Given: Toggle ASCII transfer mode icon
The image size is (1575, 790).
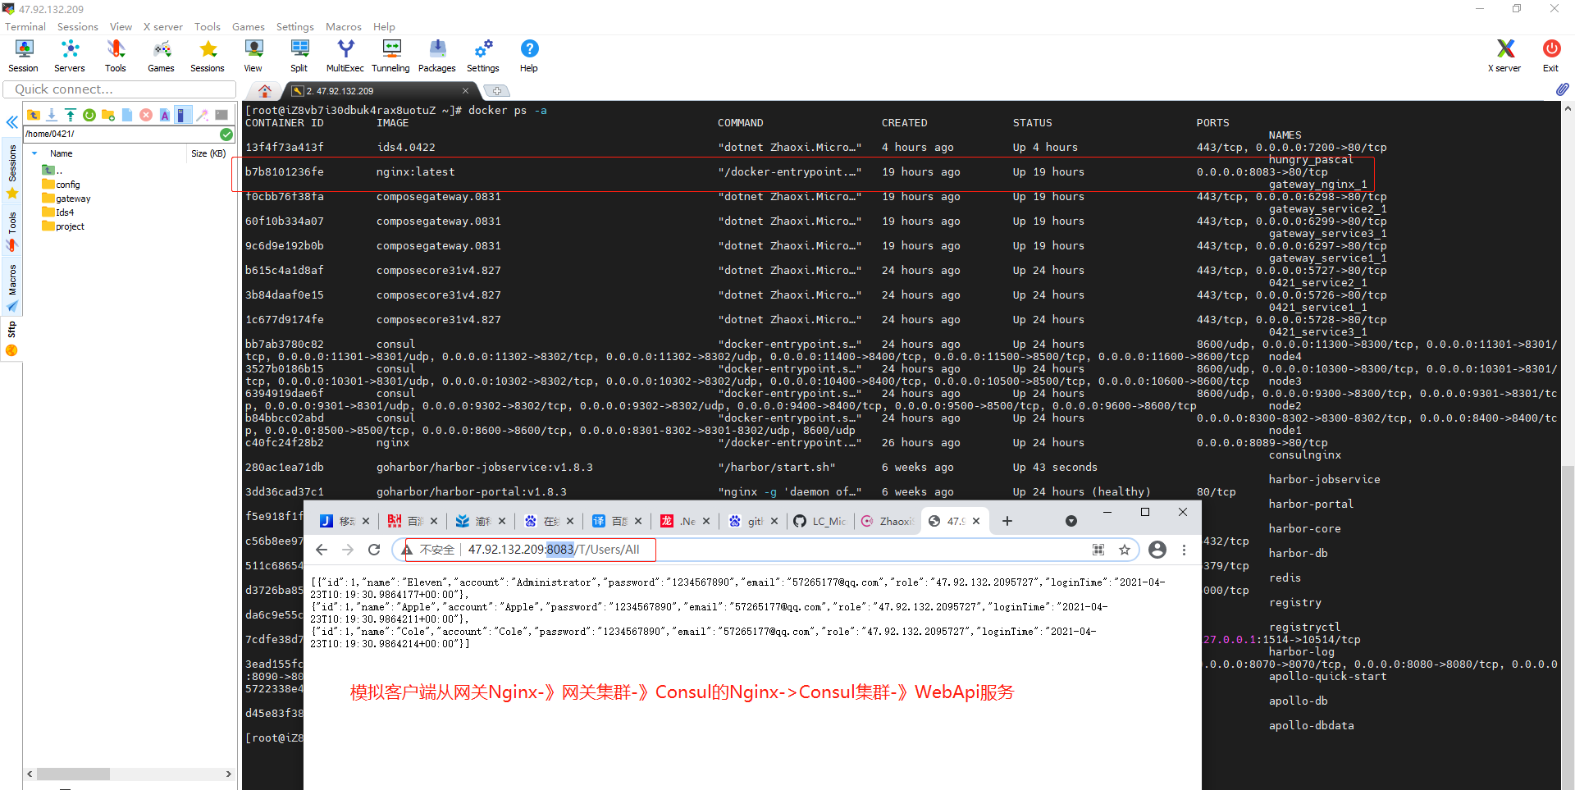Looking at the screenshot, I should pyautogui.click(x=165, y=115).
